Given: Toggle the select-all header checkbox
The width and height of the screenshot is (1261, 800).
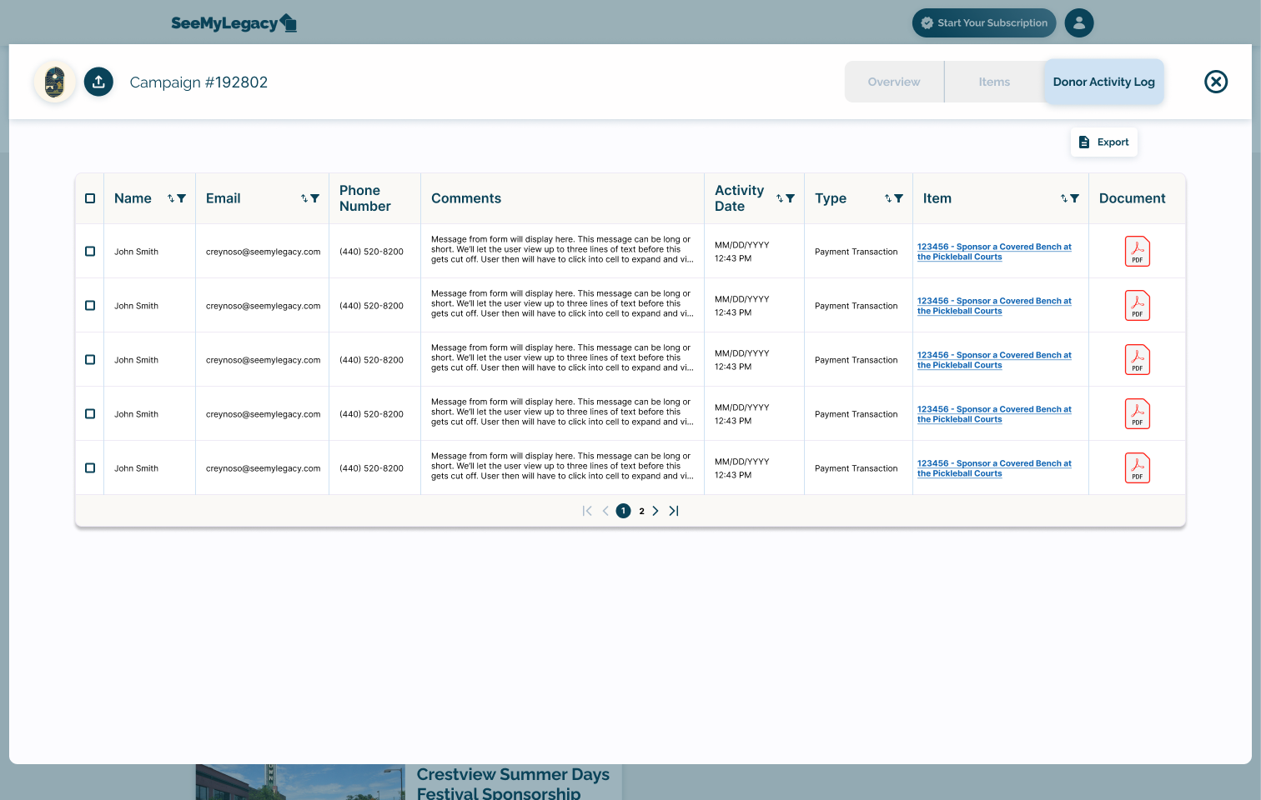Looking at the screenshot, I should 90,198.
